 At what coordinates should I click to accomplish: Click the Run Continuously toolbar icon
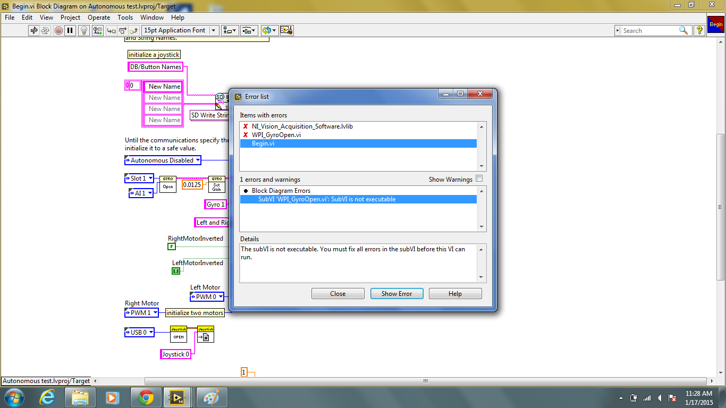(x=46, y=30)
